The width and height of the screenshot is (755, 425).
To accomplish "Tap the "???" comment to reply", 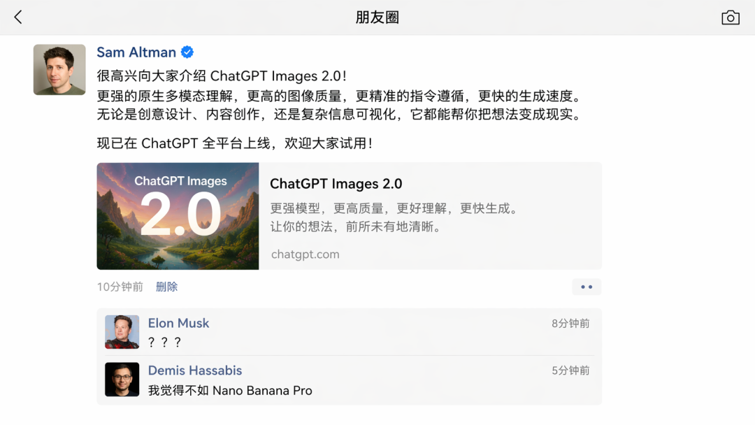I will [x=165, y=342].
